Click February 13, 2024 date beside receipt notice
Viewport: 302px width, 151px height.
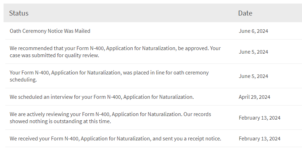tap(259, 139)
